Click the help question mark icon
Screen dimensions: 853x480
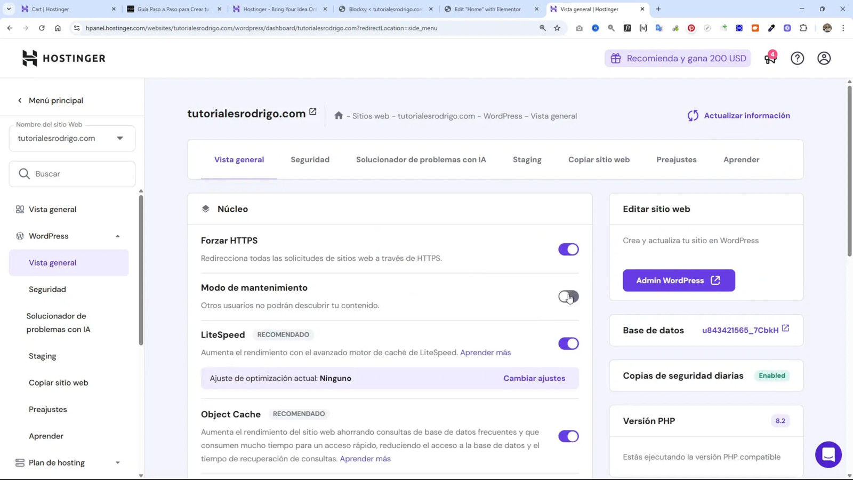coord(798,59)
